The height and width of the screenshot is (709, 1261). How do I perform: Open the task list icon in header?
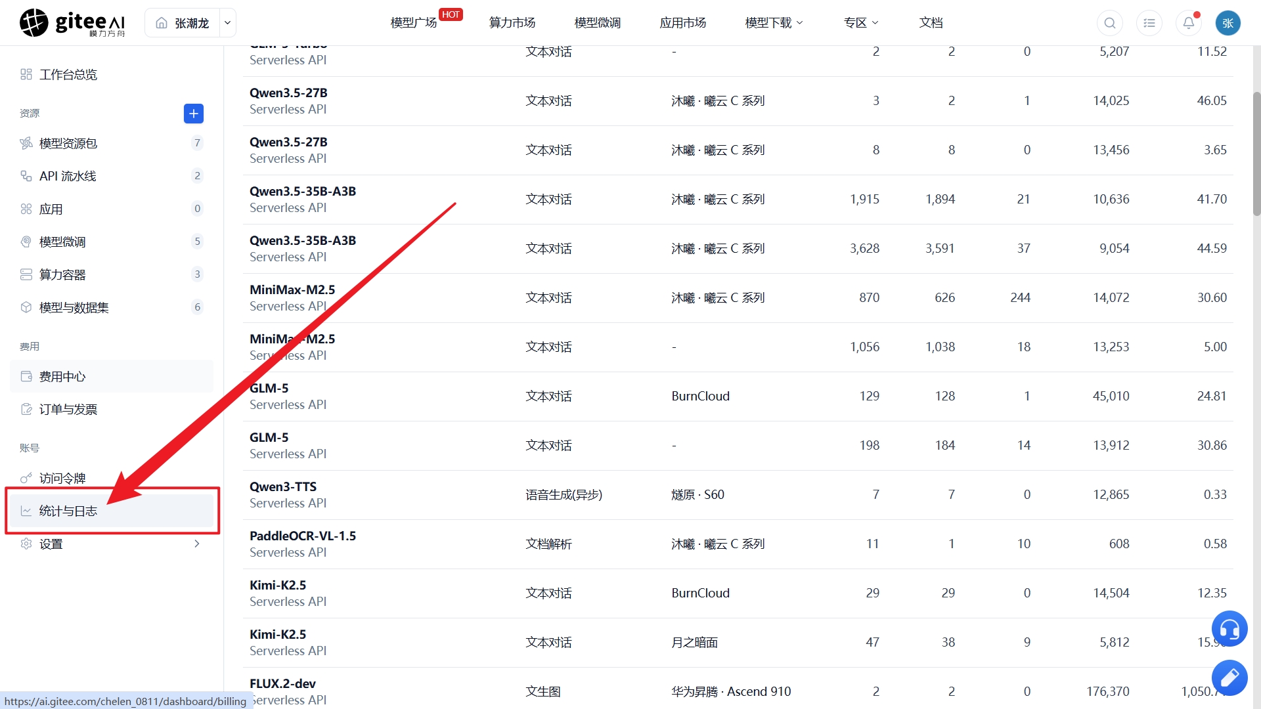[1149, 23]
